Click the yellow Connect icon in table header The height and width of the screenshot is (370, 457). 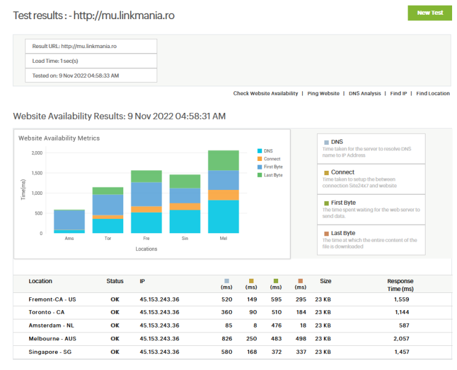(251, 281)
